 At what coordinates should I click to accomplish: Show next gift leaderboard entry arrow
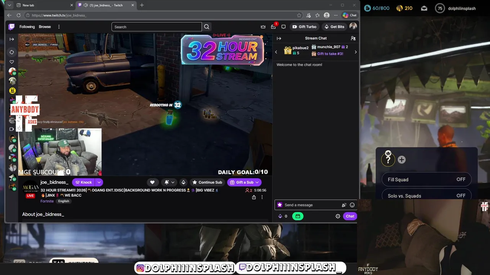tap(356, 52)
